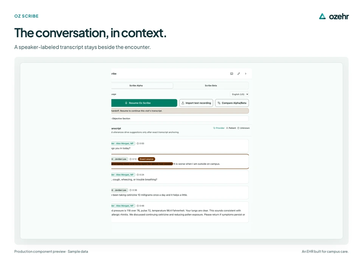Image resolution: width=363 pixels, height=272 pixels.
Task: Click the Unknown legend label
Action: click(x=245, y=128)
